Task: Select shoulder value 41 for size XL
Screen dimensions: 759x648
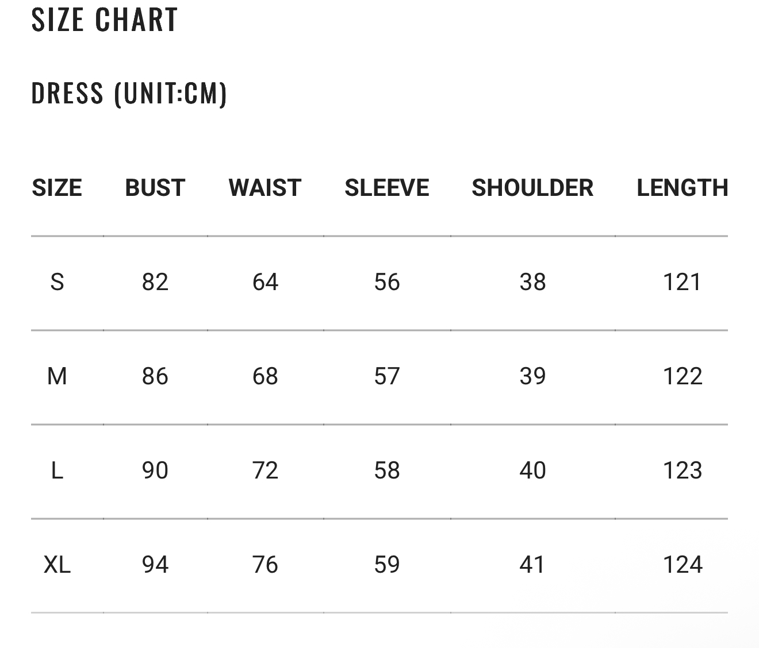Action: [532, 565]
